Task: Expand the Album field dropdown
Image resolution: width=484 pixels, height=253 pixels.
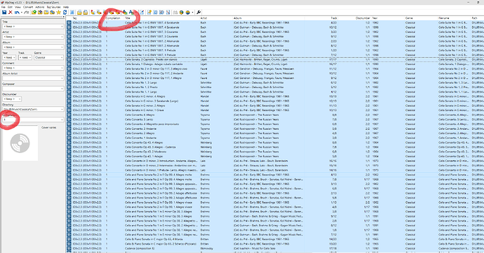Action: pos(62,47)
